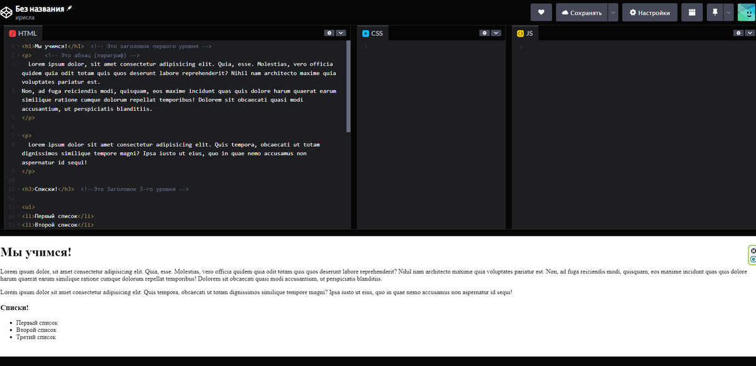Image resolution: width=756 pixels, height=366 pixels.
Task: Click Первый список in the preview list
Action: (x=37, y=323)
